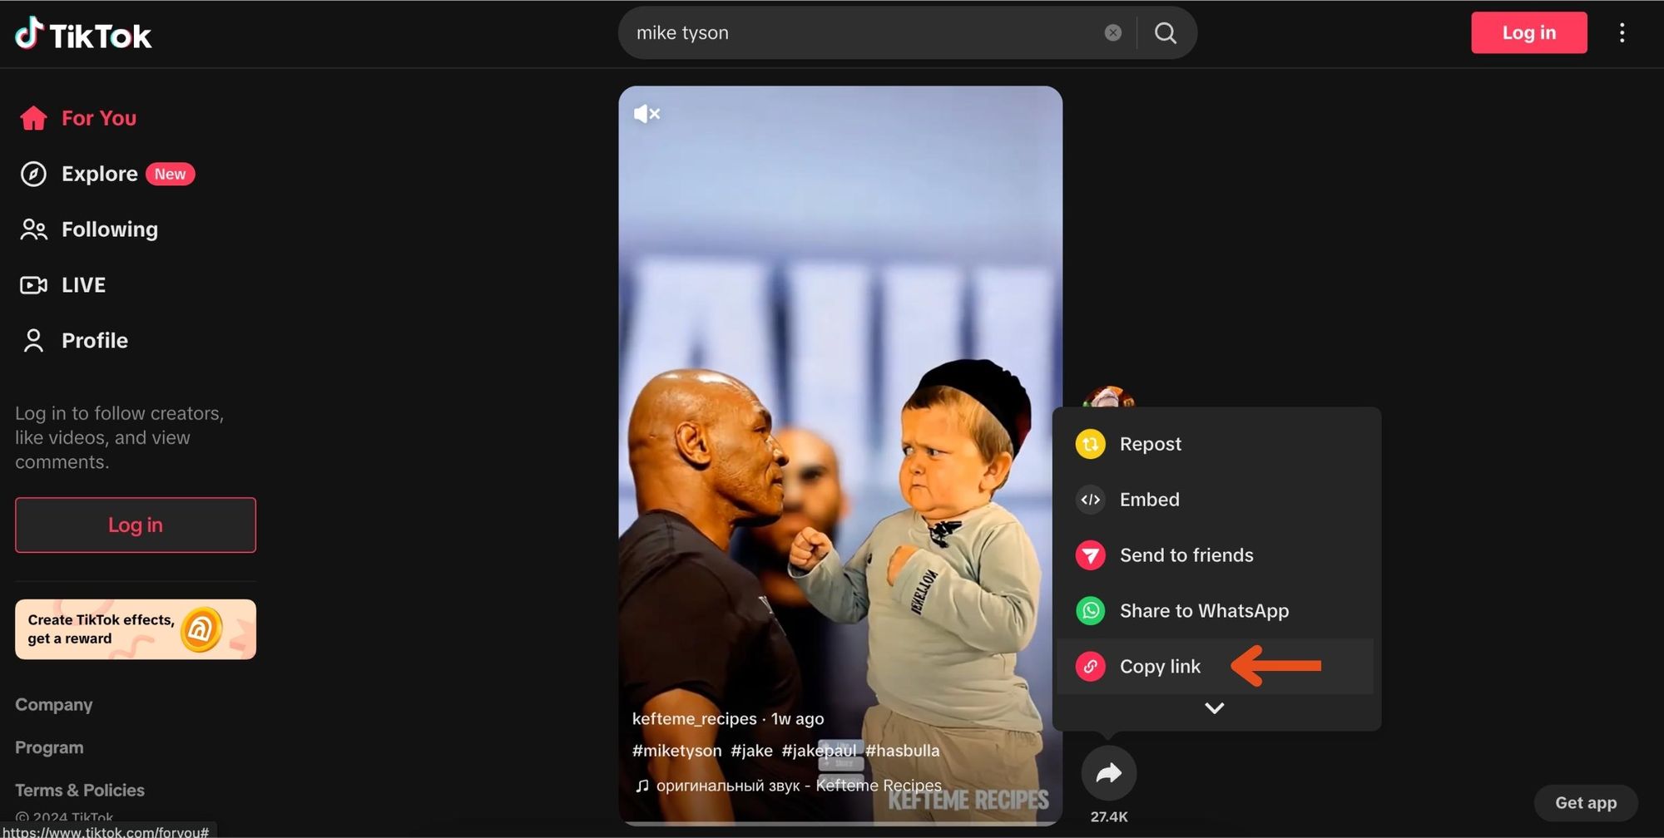
Task: Click the Repost icon in share menu
Action: [x=1090, y=444]
